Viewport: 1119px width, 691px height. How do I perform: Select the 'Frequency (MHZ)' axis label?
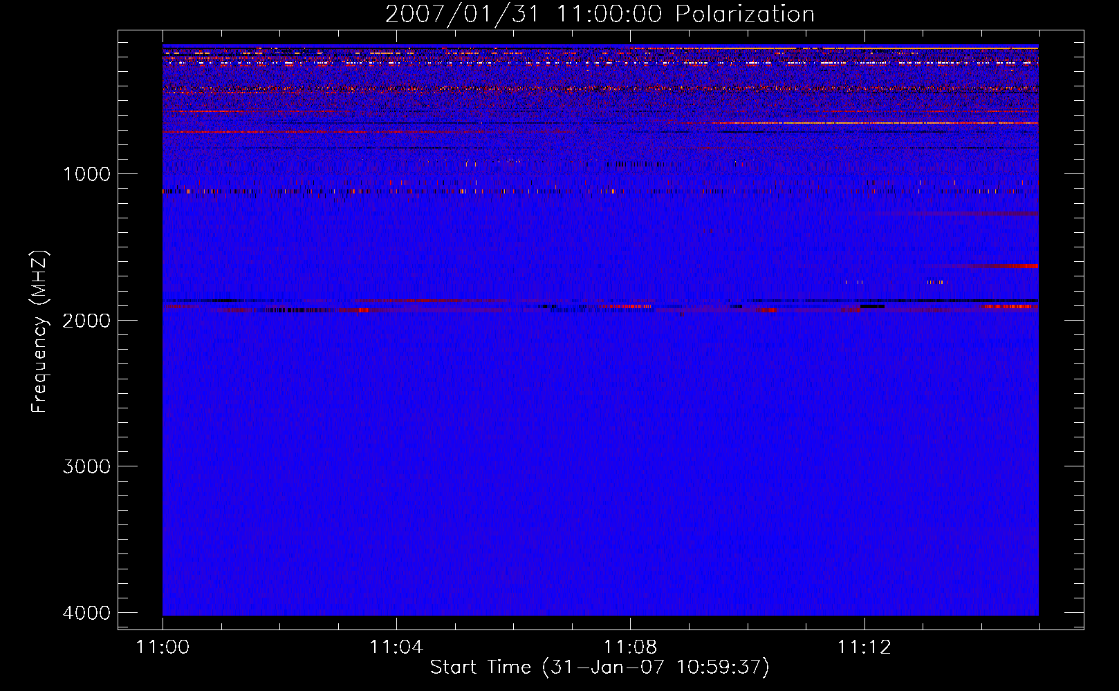[x=39, y=332]
